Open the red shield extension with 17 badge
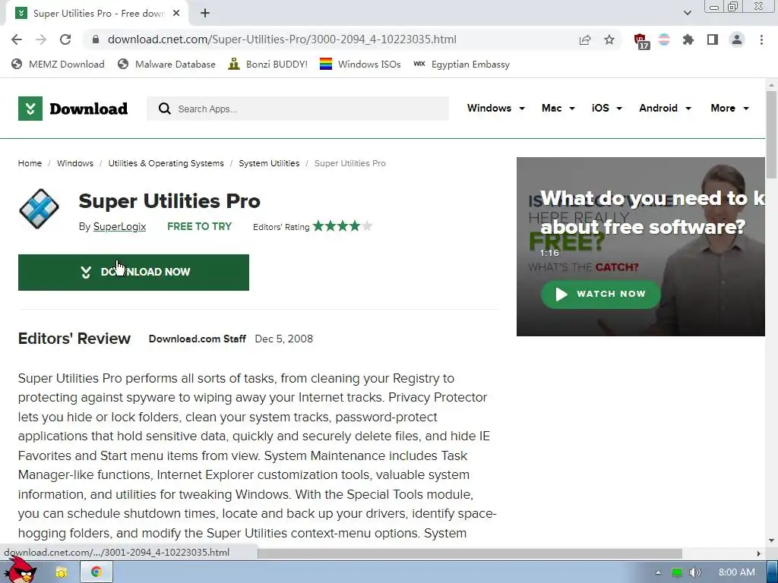Viewport: 778px width, 583px height. point(641,41)
